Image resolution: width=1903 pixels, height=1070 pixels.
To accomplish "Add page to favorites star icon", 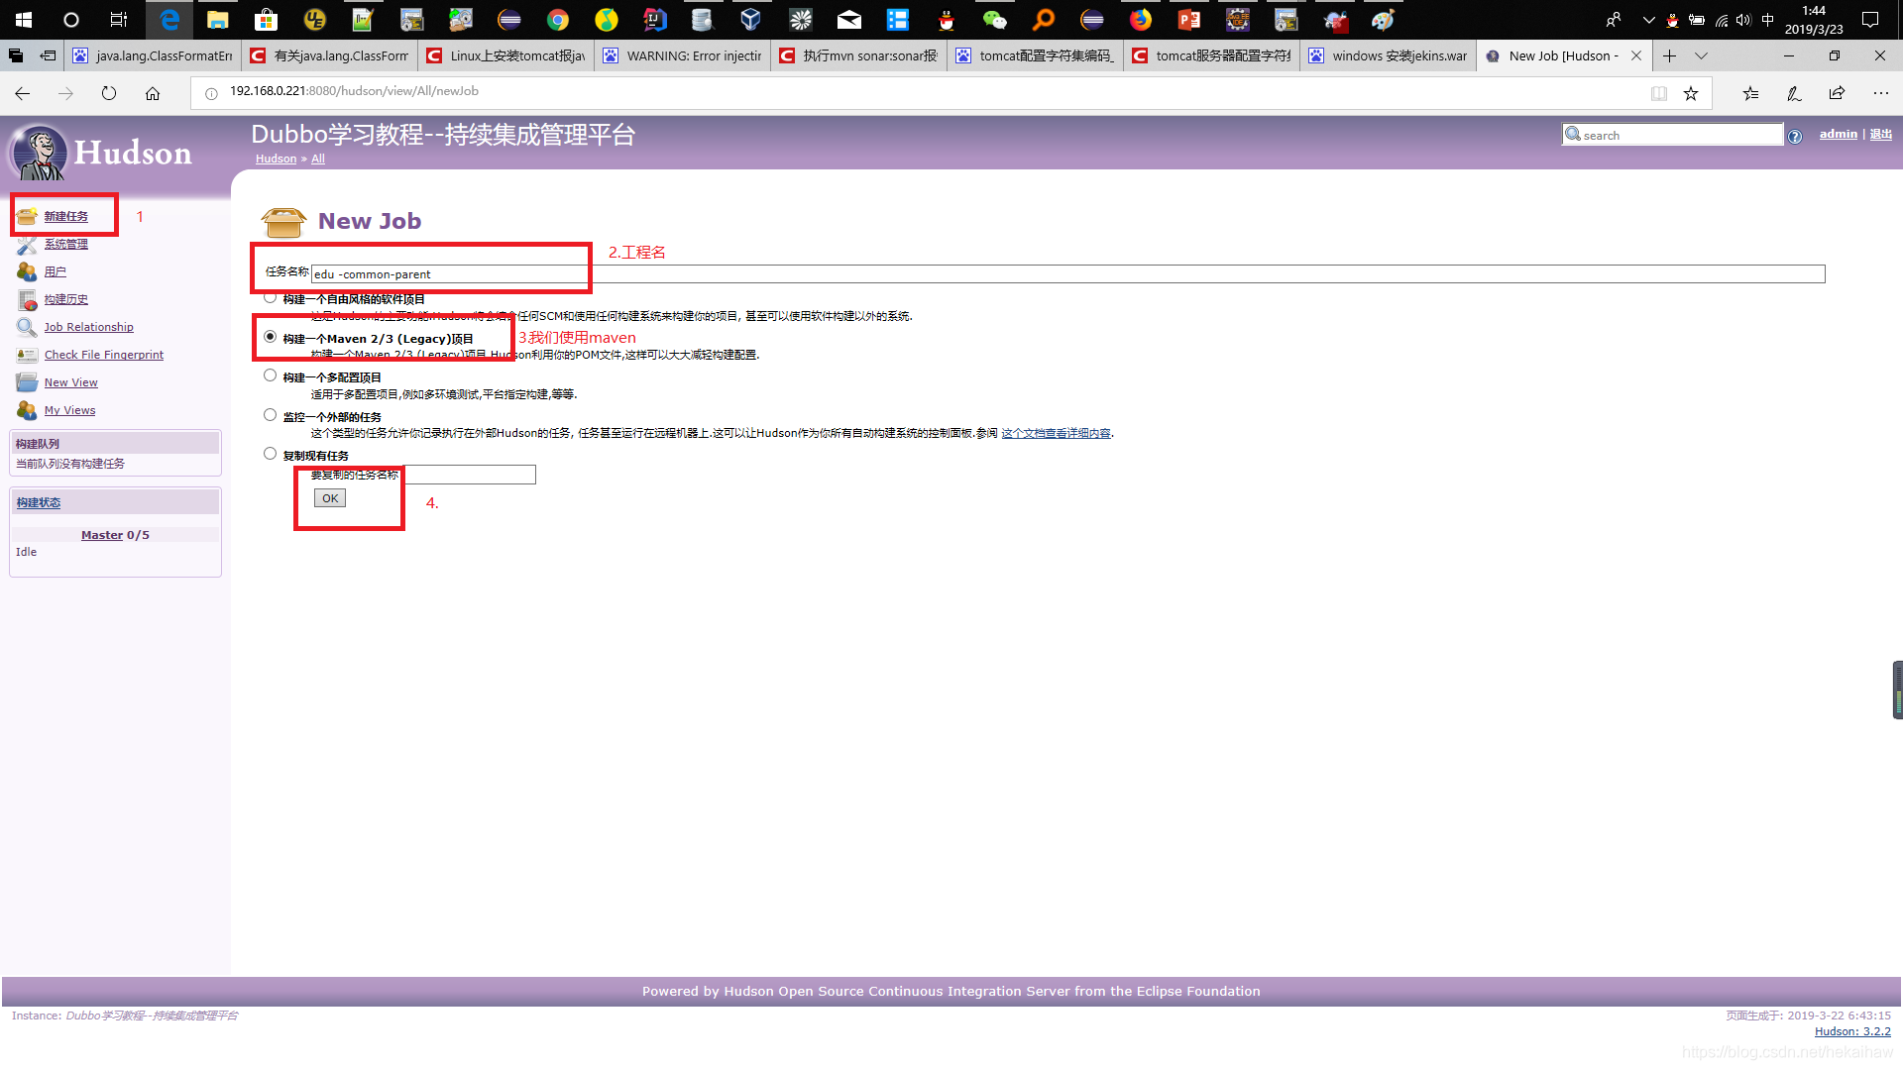I will tap(1691, 93).
